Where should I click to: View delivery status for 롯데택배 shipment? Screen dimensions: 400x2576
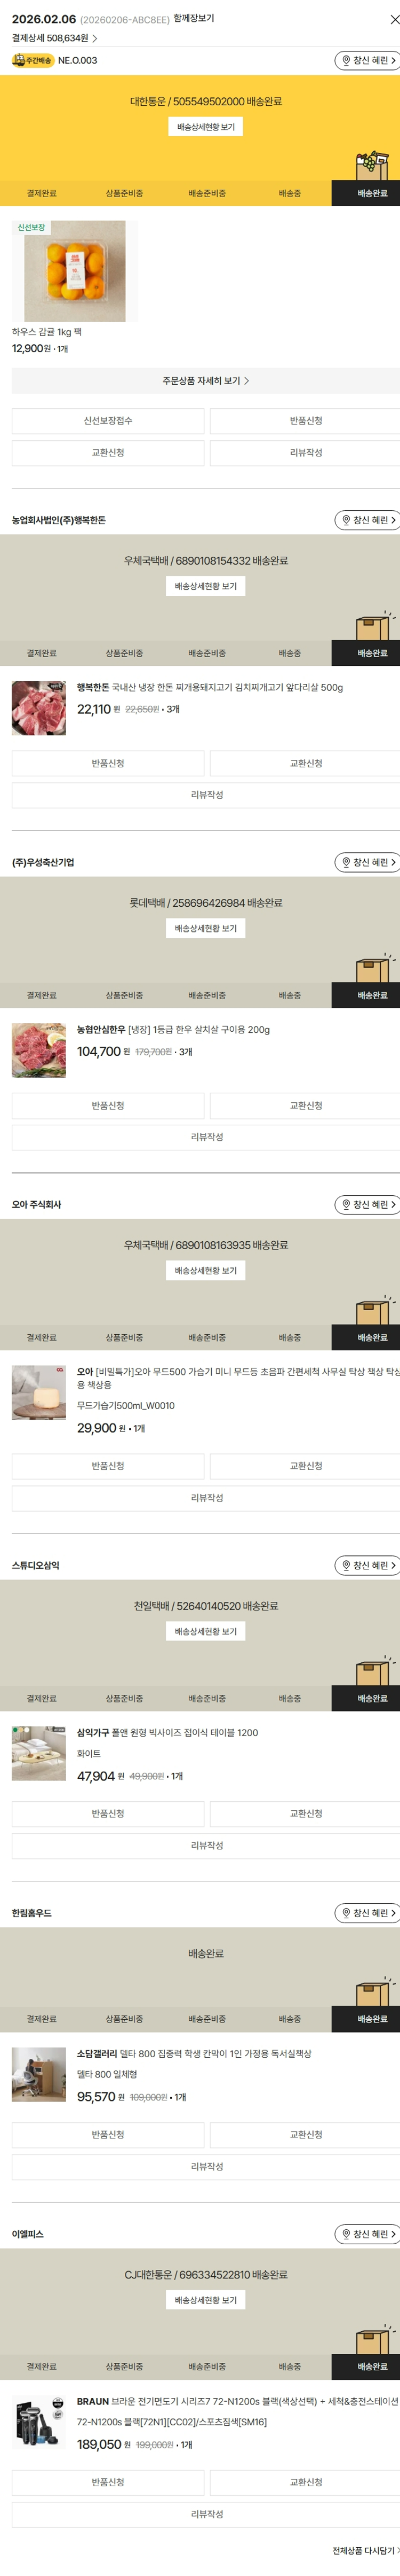[205, 928]
